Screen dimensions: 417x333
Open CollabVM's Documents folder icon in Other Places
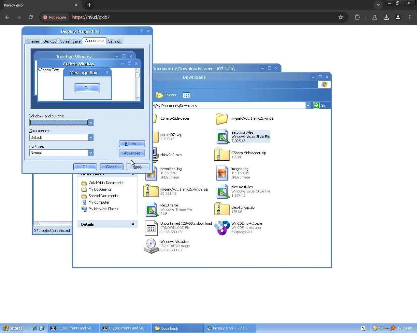tap(84, 183)
